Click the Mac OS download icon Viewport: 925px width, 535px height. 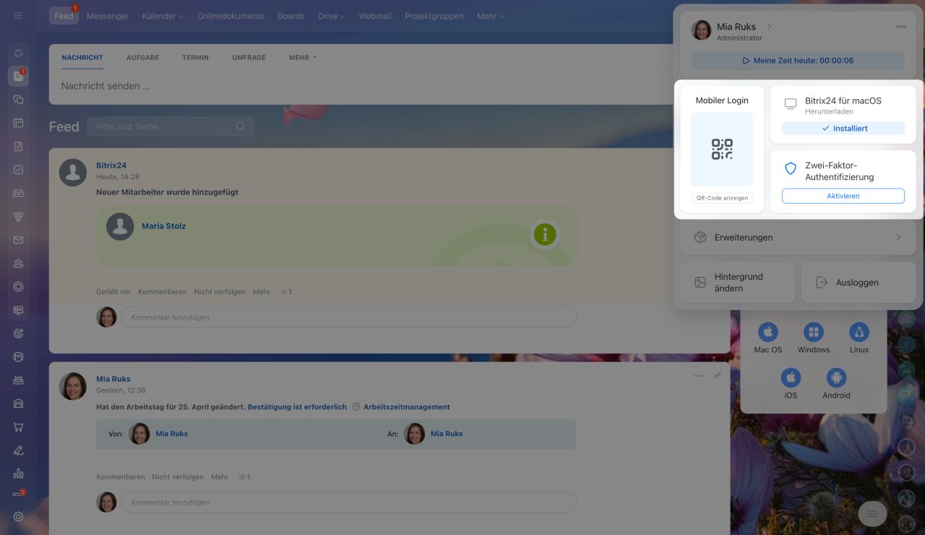[767, 332]
